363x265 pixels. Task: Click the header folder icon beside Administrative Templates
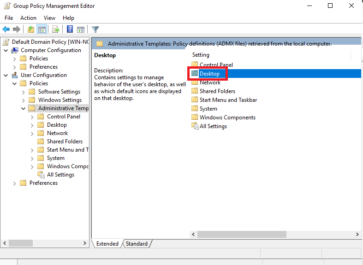(x=100, y=43)
